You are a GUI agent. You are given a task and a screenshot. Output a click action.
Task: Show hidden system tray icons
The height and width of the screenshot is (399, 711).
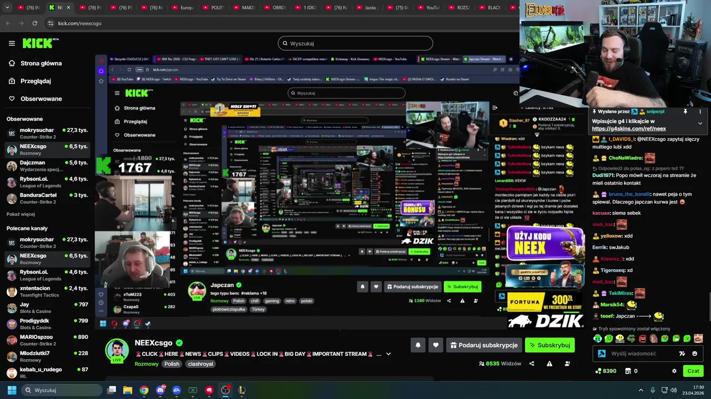[x=640, y=390]
